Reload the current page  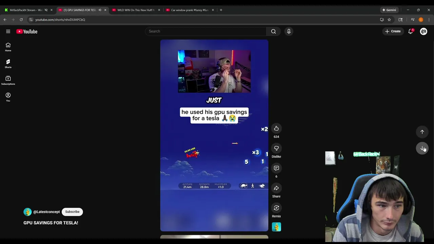(x=21, y=20)
